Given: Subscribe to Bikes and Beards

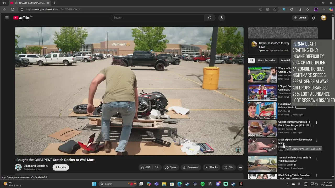Looking at the screenshot, I should pos(61,167).
